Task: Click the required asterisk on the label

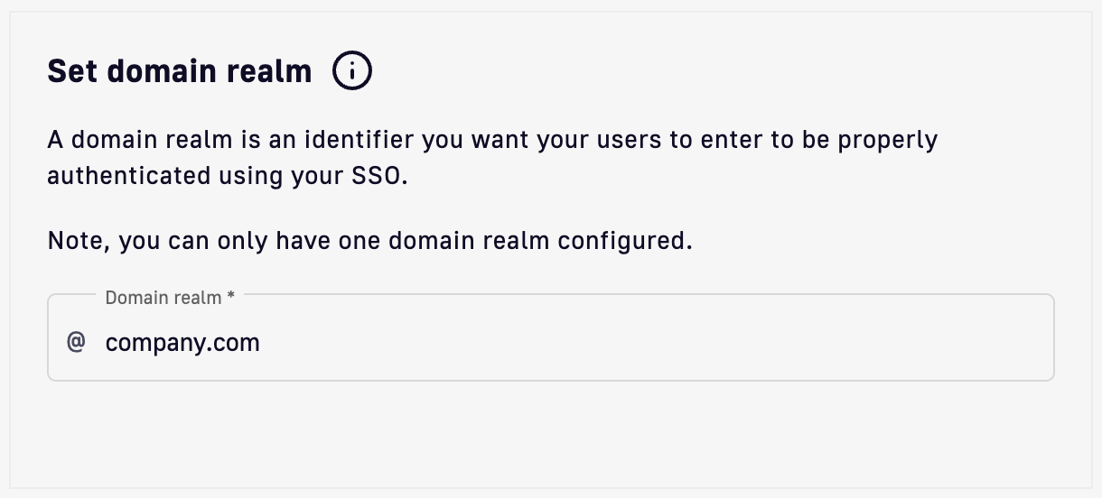Action: click(231, 297)
